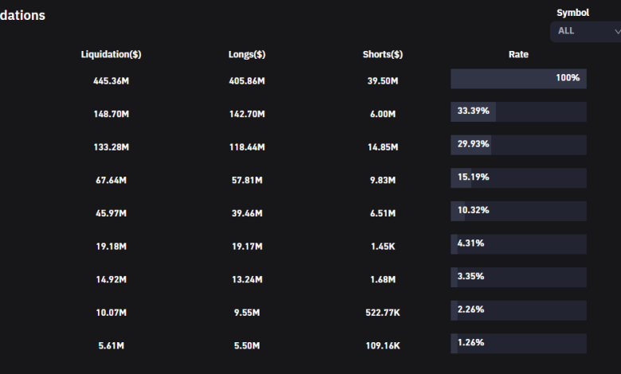621x374 pixels.
Task: Select the 45.97M liquidation row
Action: tap(111, 213)
